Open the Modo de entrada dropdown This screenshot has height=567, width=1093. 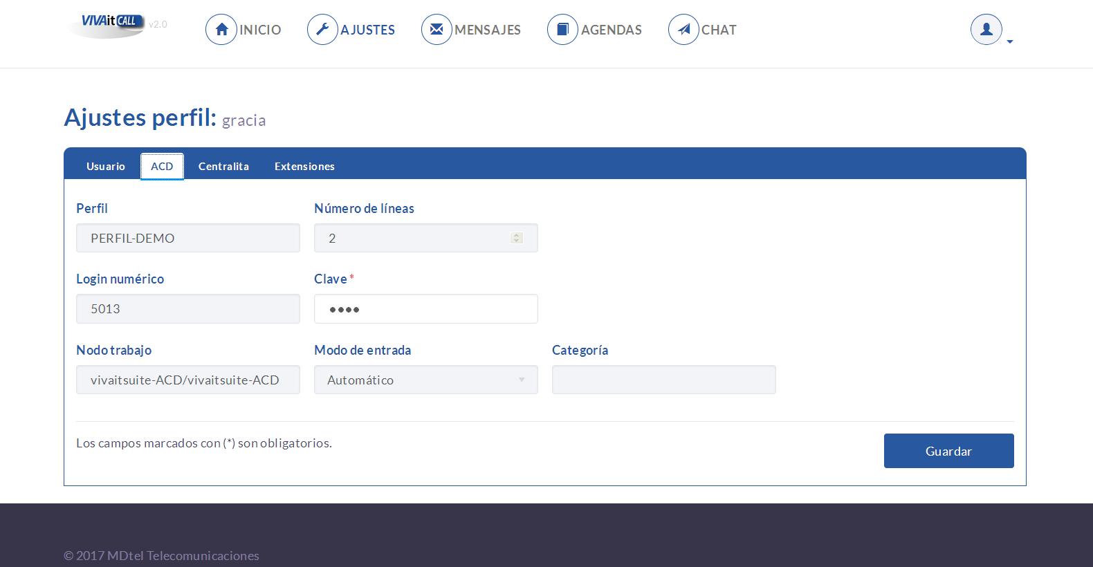426,380
